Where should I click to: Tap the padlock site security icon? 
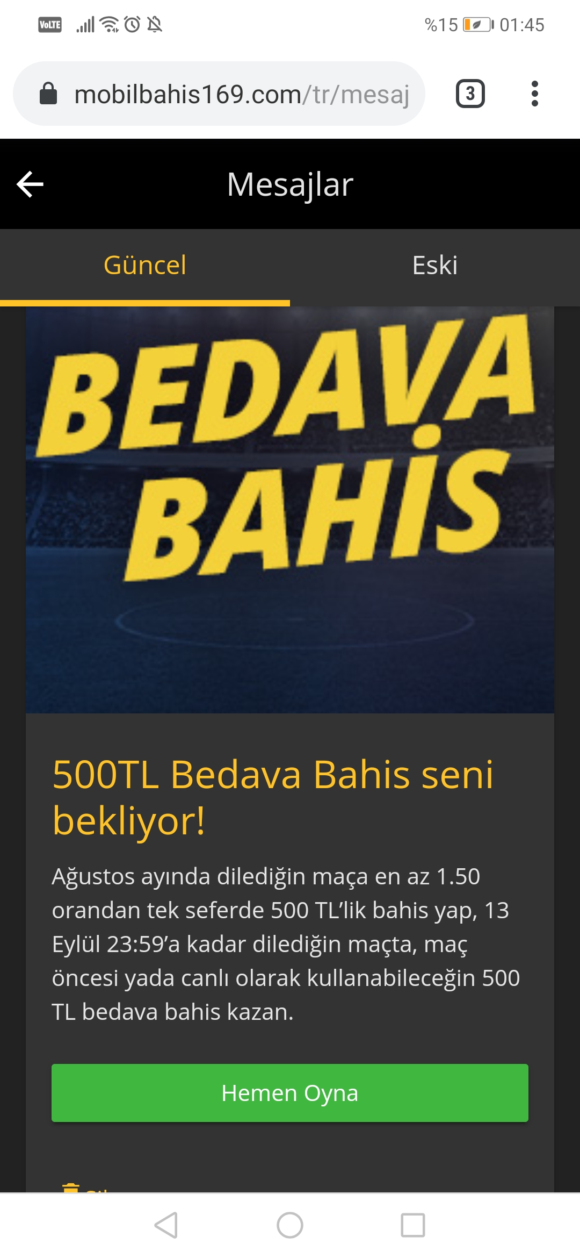(48, 94)
